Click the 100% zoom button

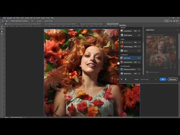[x=32, y=21]
